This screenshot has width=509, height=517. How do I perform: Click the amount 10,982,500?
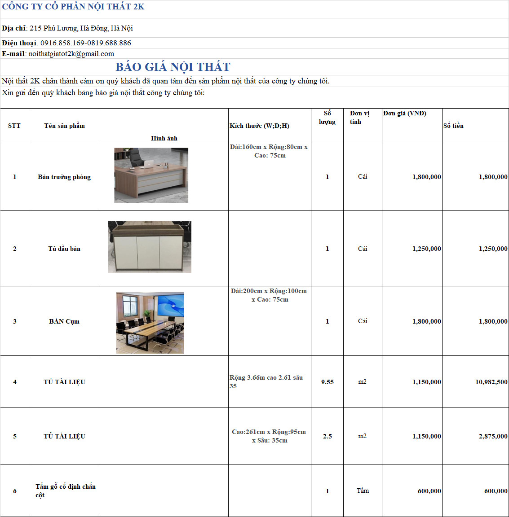(491, 382)
